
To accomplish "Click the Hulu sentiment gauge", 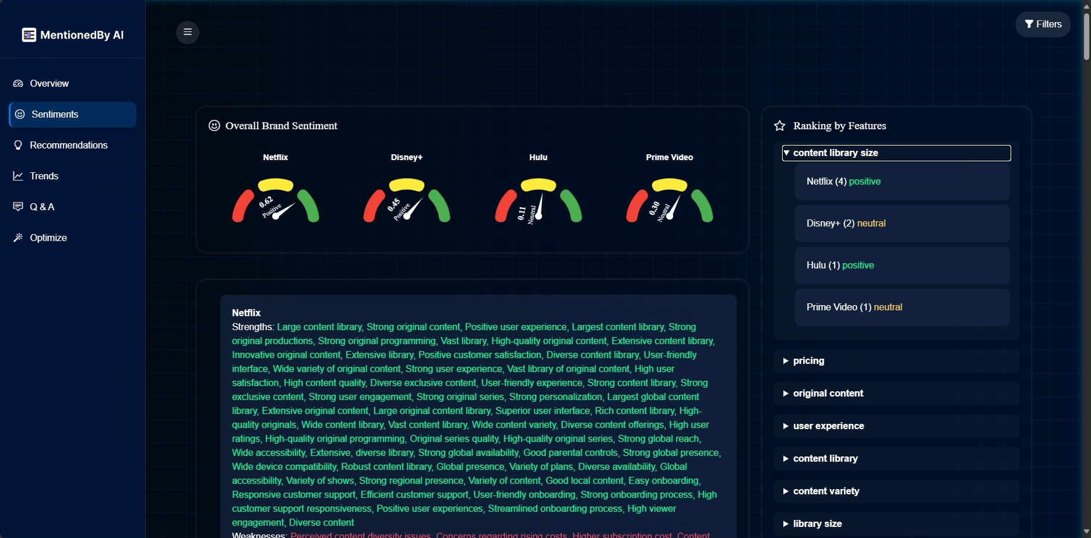I will [x=539, y=200].
